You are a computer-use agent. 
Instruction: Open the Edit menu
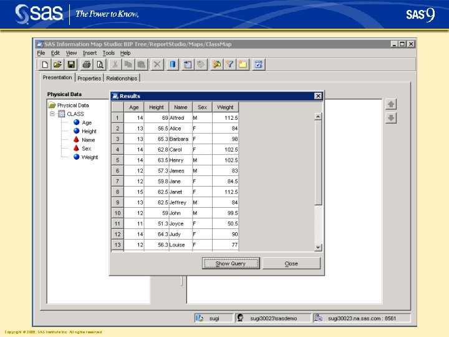point(56,53)
